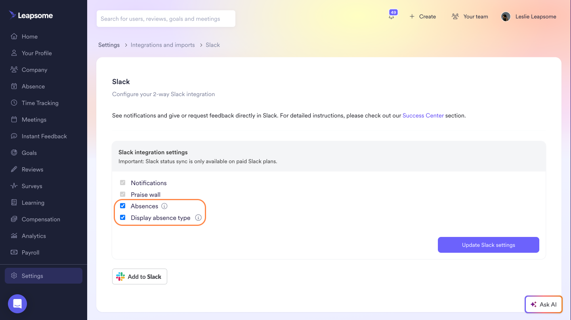This screenshot has height=320, width=571.
Task: Click the Learning book icon
Action: (x=14, y=203)
